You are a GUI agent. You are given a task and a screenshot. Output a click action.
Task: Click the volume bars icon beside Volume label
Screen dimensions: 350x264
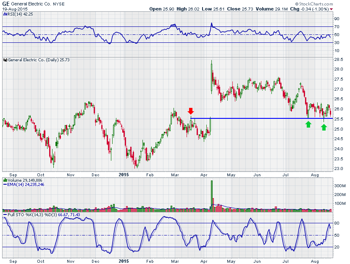click(x=5, y=180)
